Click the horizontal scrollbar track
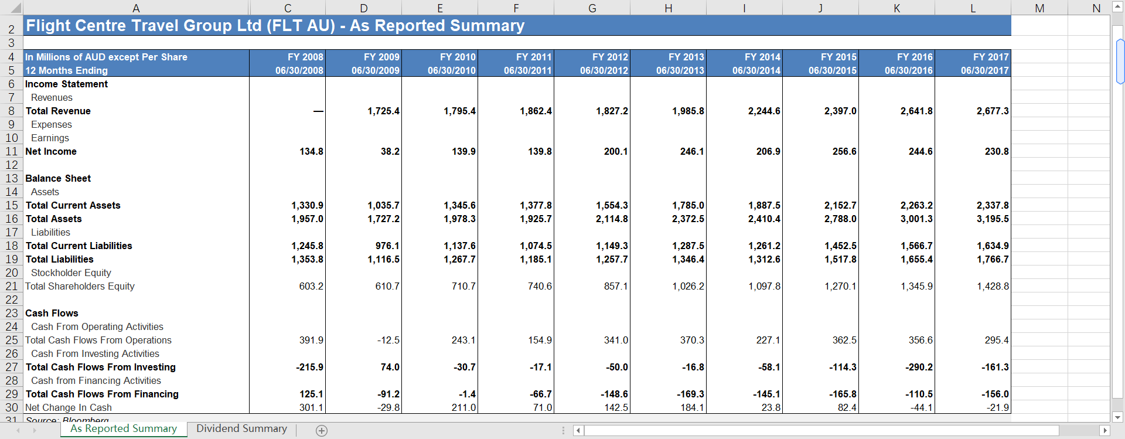The width and height of the screenshot is (1125, 439). (820, 431)
